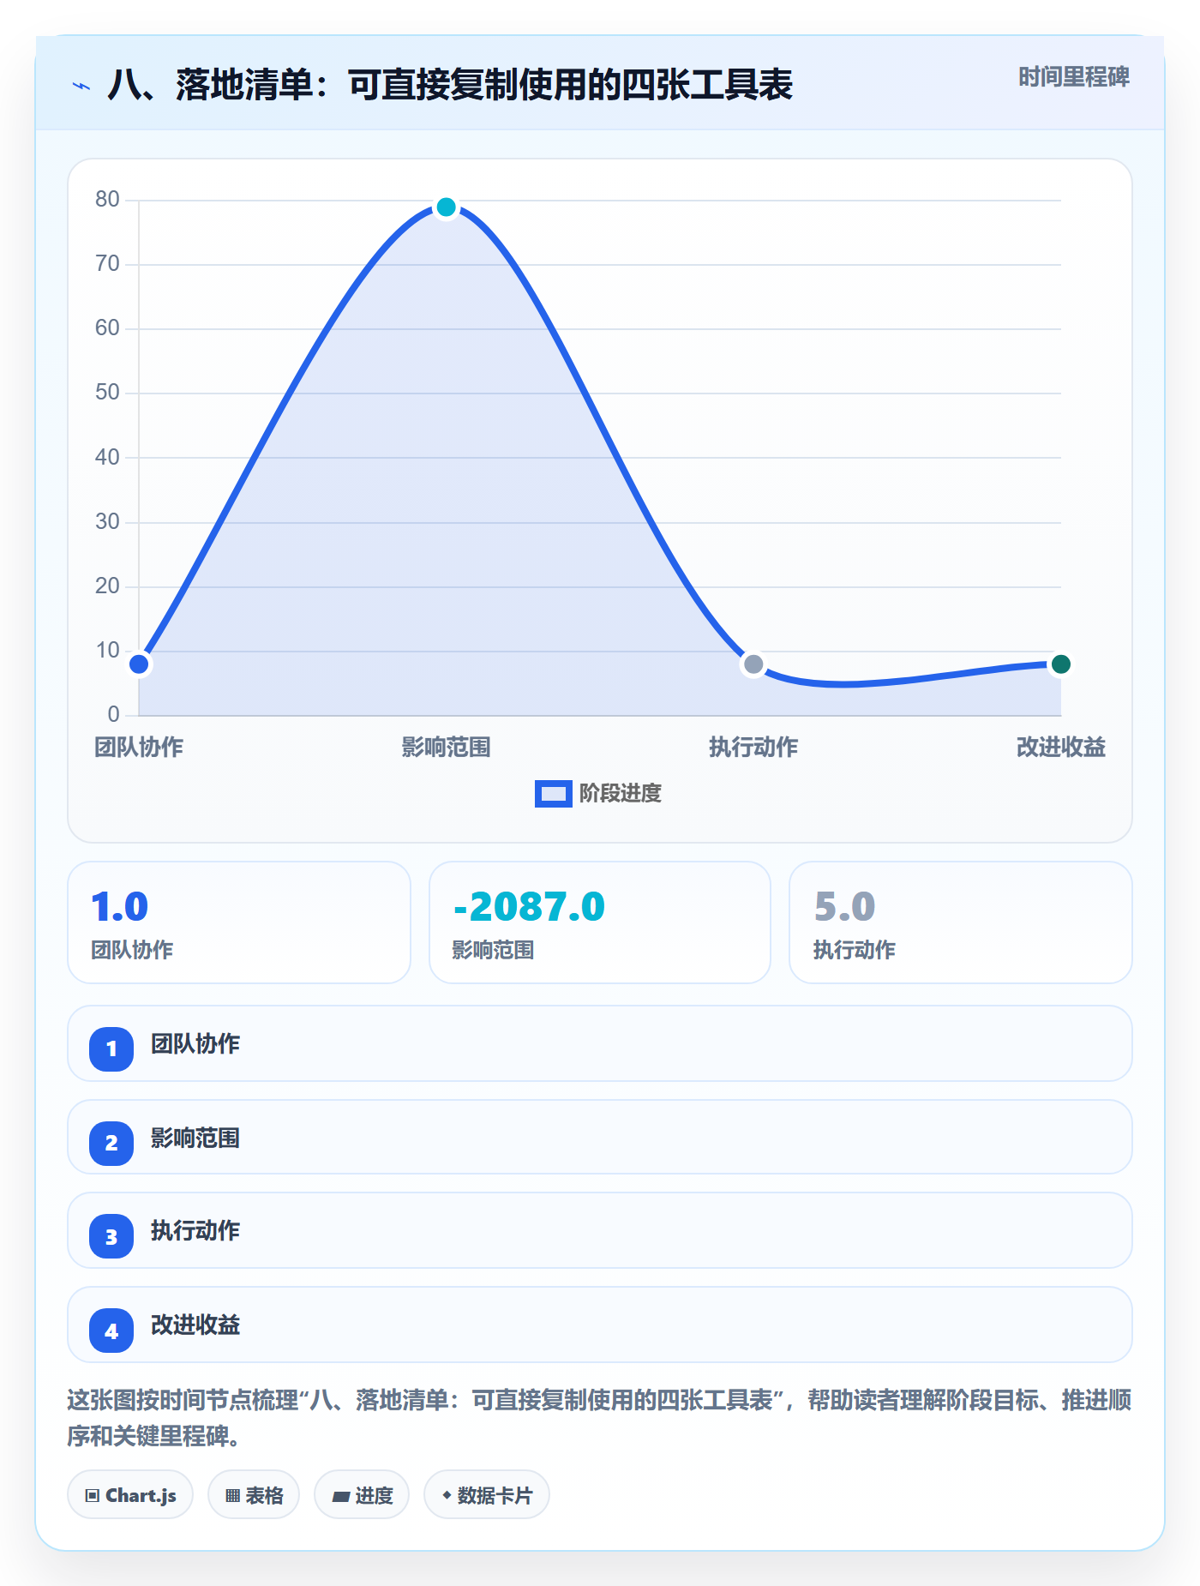Click the 0 y-axis tick label

click(x=113, y=714)
